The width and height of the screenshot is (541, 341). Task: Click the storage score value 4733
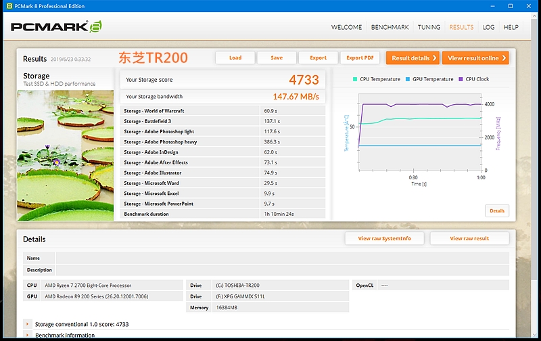304,80
